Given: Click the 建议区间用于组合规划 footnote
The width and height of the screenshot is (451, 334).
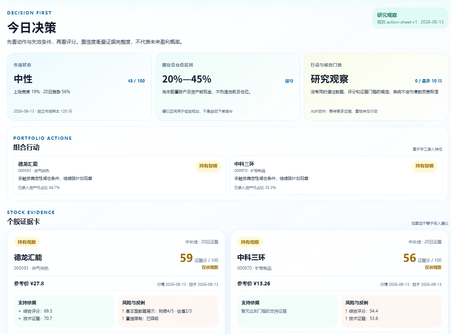Looking at the screenshot, I should [x=197, y=111].
